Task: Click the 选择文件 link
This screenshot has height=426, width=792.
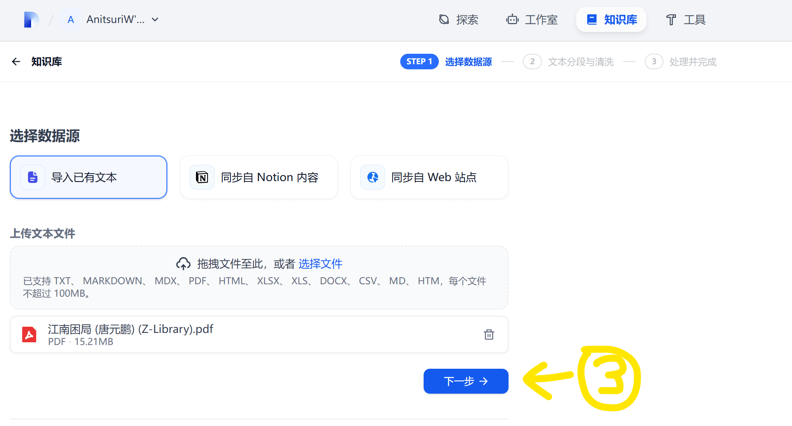Action: 320,264
